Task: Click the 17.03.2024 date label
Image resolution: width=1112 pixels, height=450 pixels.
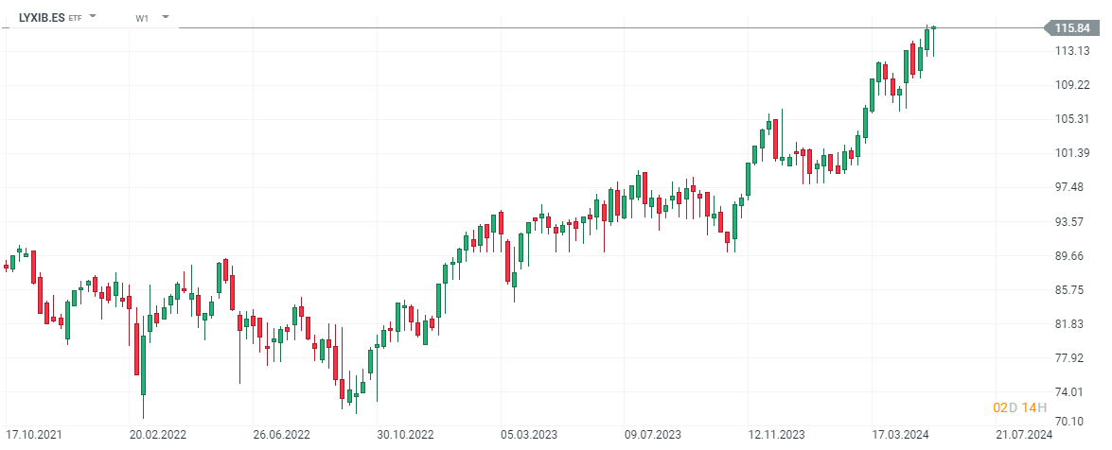Action: point(900,435)
